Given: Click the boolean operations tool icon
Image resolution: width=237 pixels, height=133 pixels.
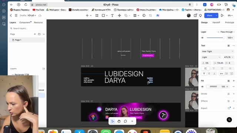Looking at the screenshot, I should pyautogui.click(x=126, y=16).
